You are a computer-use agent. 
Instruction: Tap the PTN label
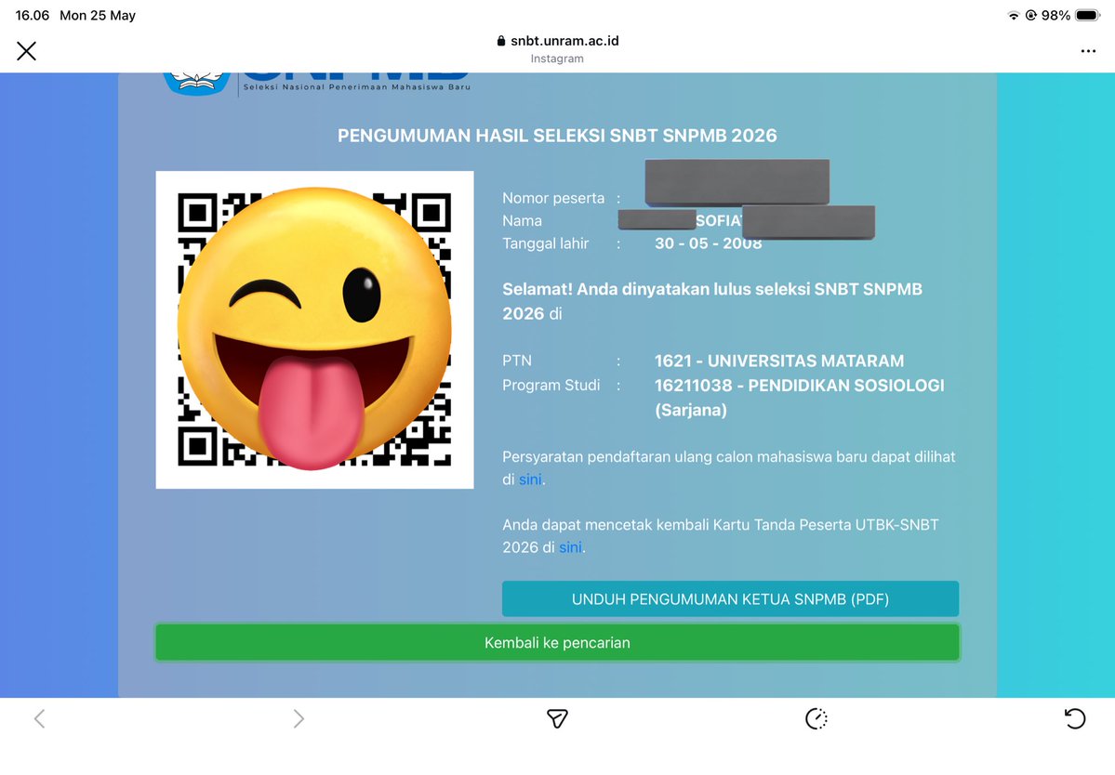point(517,361)
